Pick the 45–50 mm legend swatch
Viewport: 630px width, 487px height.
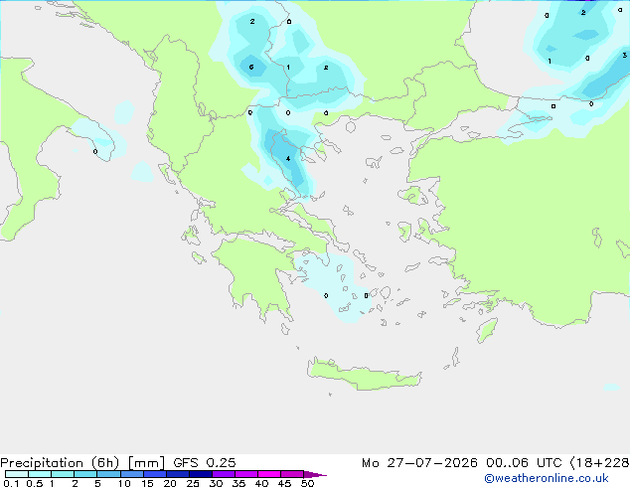(x=292, y=474)
